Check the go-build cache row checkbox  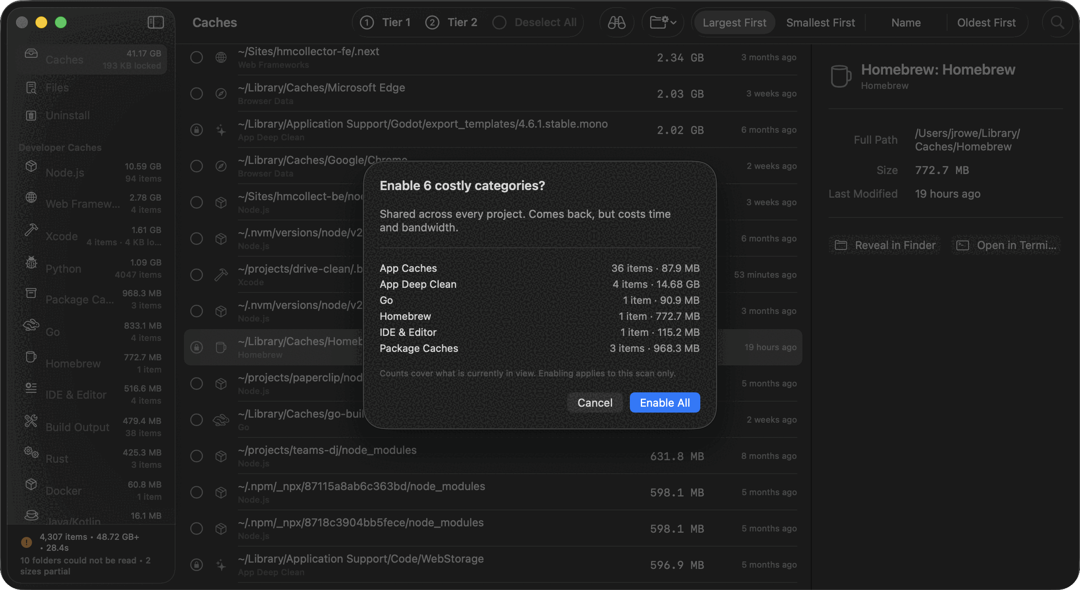point(197,420)
